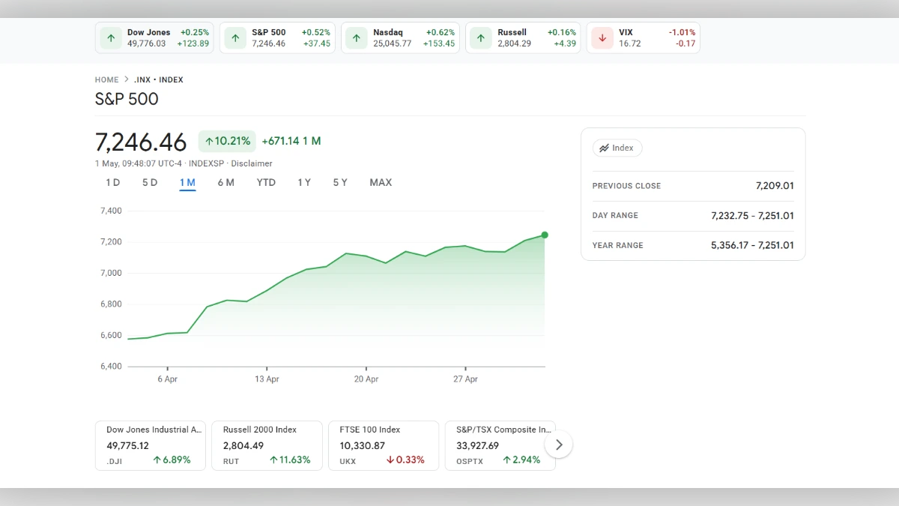Screen dimensions: 899x506
Task: Open the VIX ticker card
Action: [x=644, y=37]
